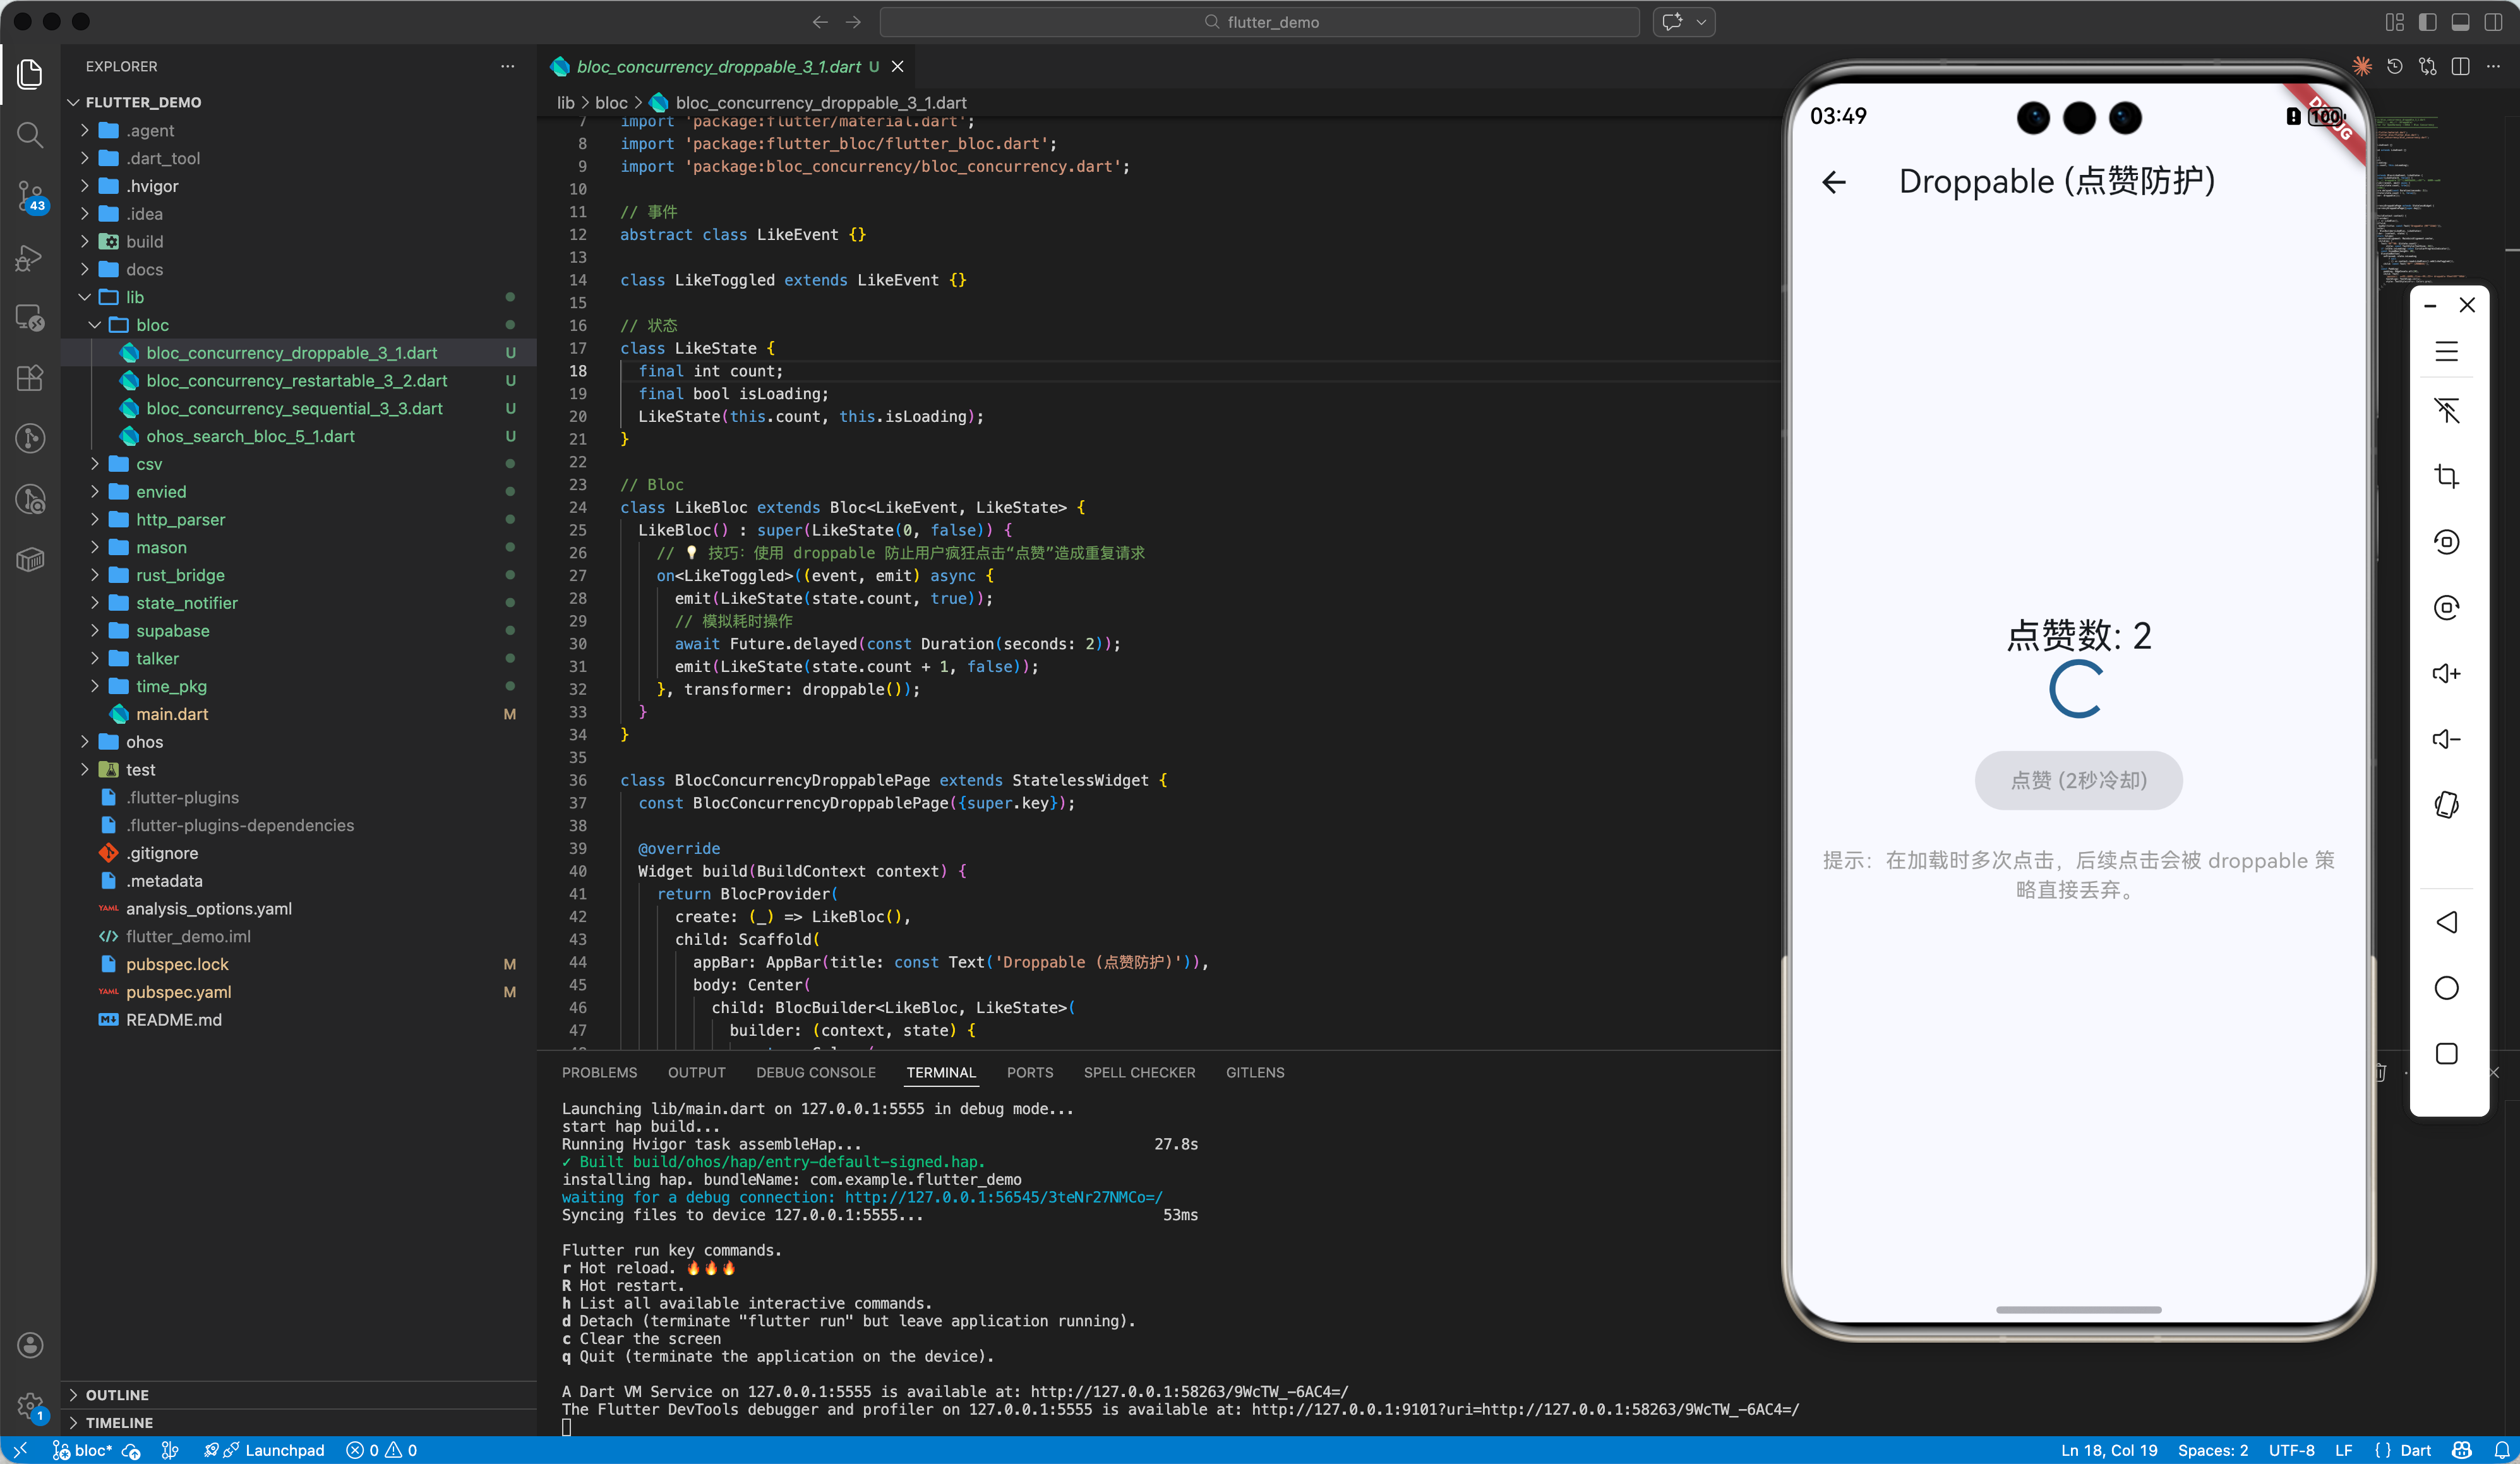Open the Search view in activity bar

coord(30,135)
